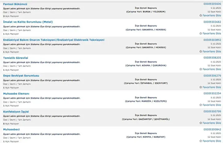Click job reference number 00009302254
The width and height of the screenshot is (223, 143).
[212, 93]
